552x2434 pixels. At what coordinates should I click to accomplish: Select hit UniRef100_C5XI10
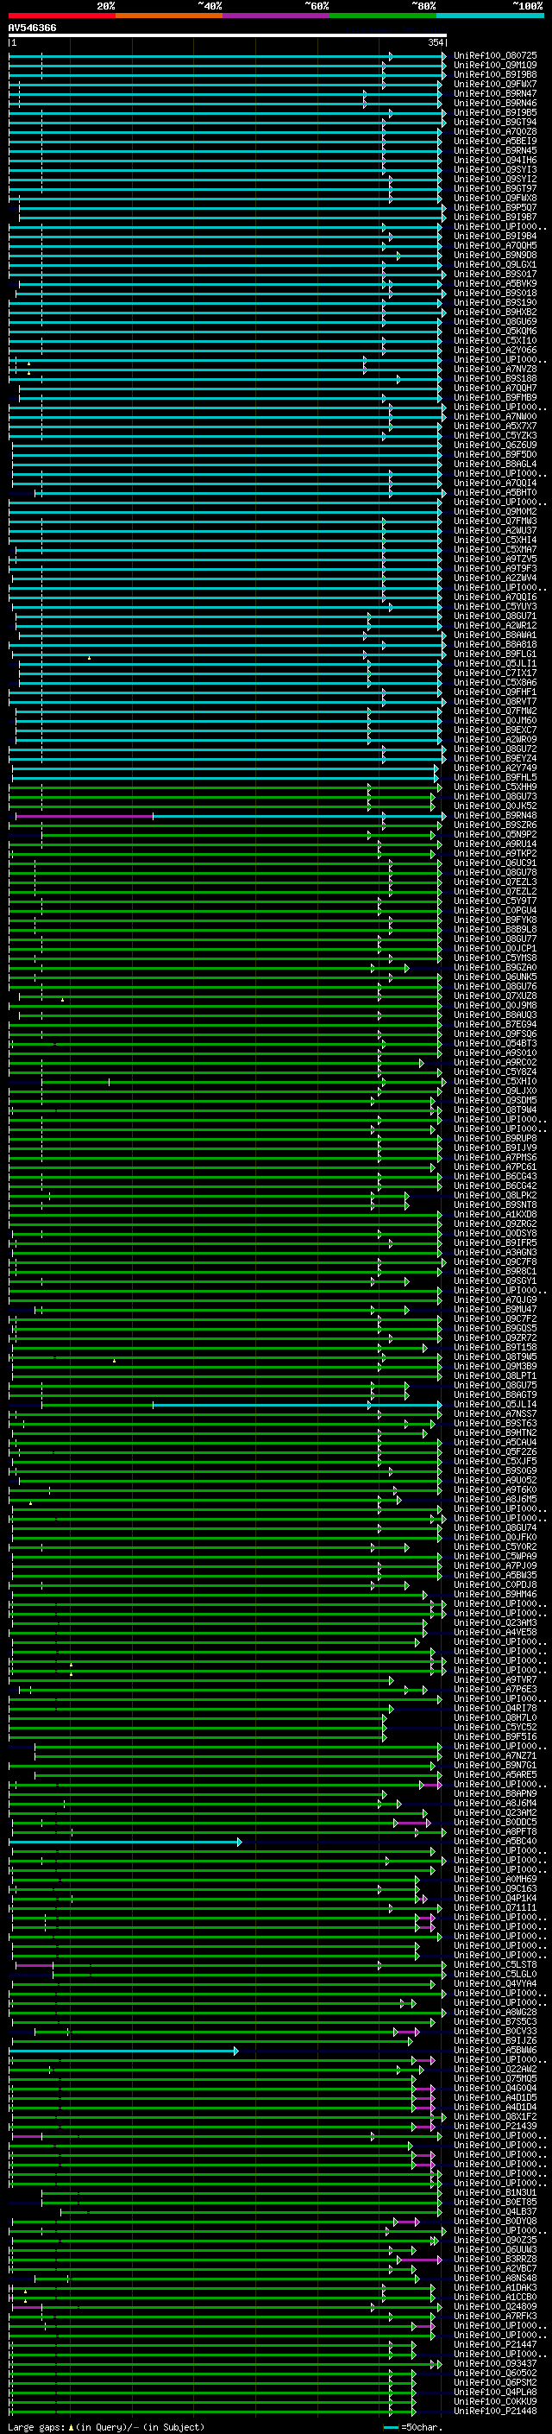[x=495, y=341]
